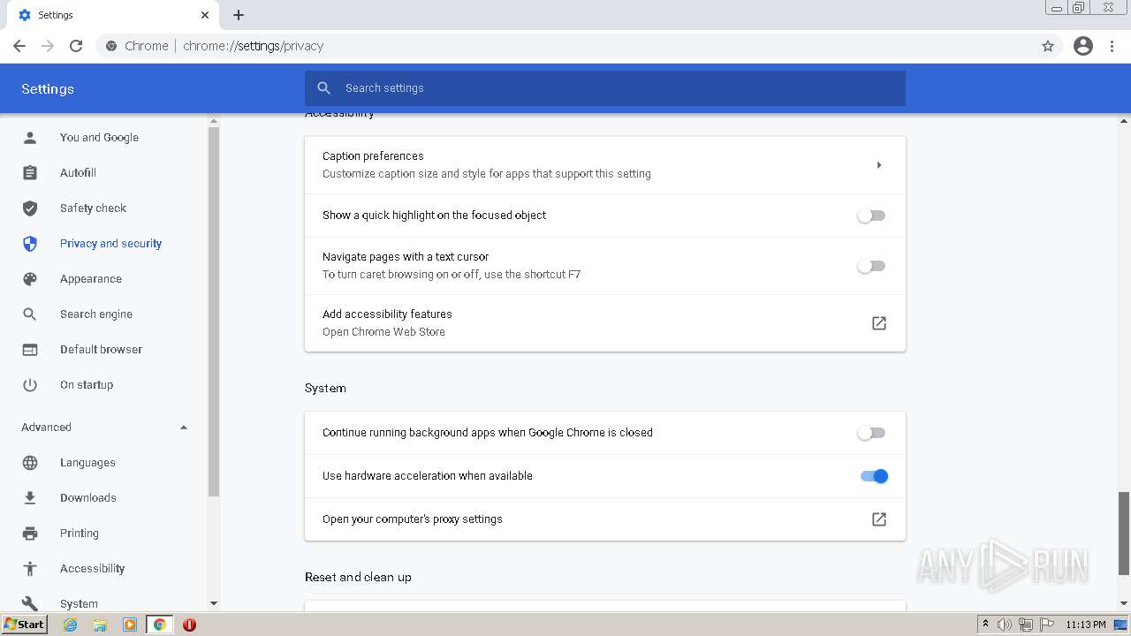Click the Safety check shield icon
This screenshot has width=1131, height=636.
pos(30,208)
